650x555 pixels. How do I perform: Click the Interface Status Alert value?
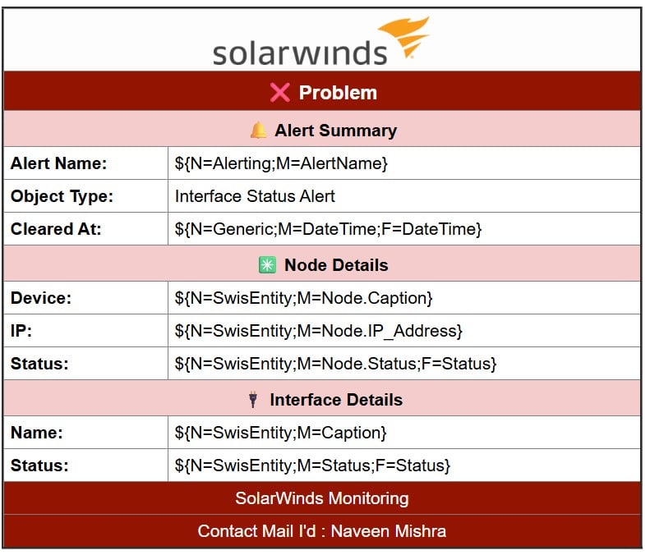coord(255,197)
